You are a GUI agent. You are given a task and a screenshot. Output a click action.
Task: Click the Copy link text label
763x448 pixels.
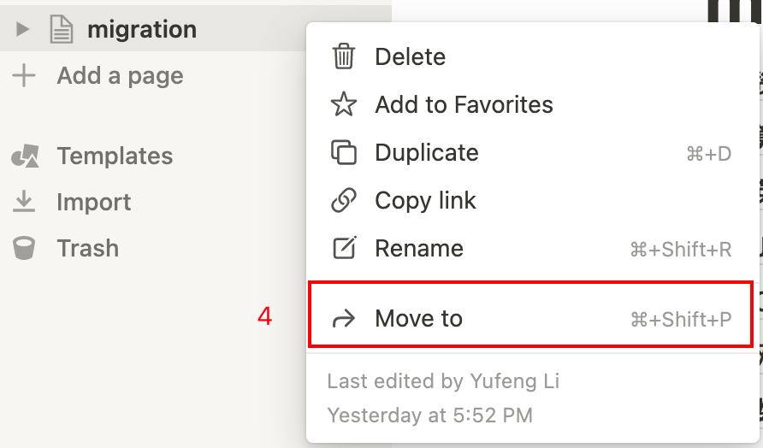[x=425, y=201]
